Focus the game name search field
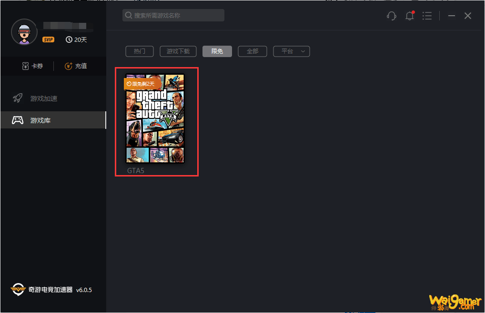Image resolution: width=485 pixels, height=313 pixels. tap(173, 15)
